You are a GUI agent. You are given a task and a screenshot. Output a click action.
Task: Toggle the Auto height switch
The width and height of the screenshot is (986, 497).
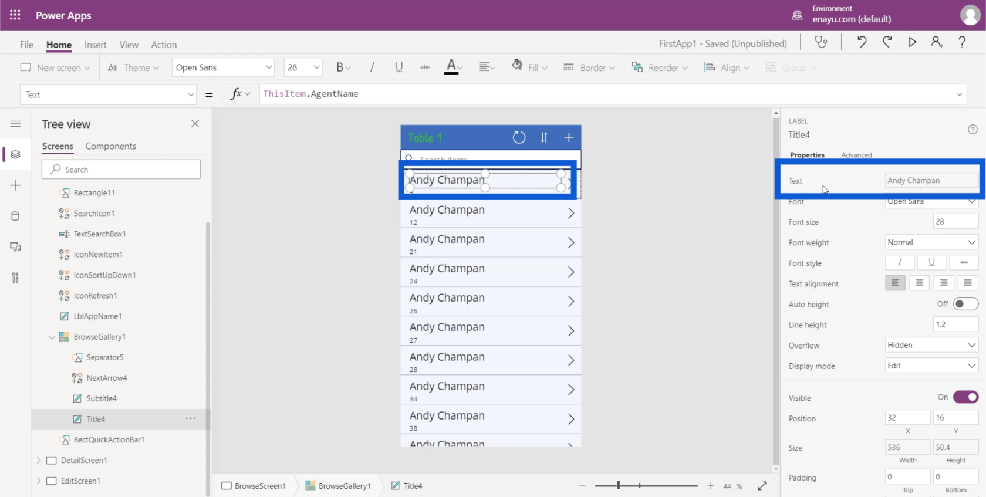tap(965, 304)
